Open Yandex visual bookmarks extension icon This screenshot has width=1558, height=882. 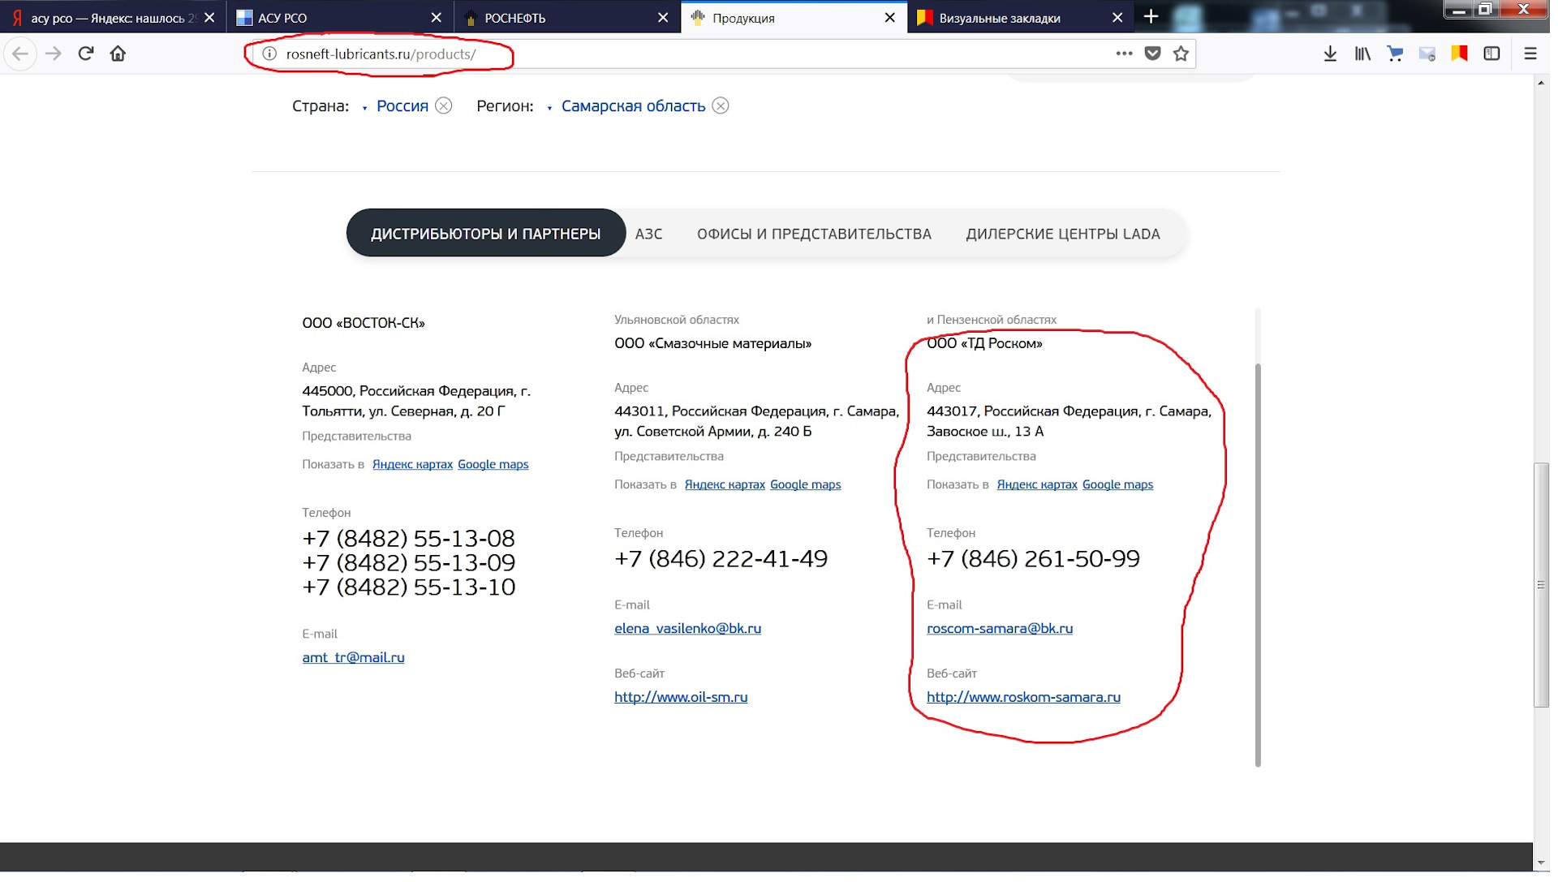1459,54
